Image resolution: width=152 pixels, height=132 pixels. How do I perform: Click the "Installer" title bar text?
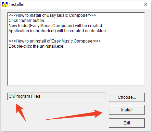coord(17,4)
